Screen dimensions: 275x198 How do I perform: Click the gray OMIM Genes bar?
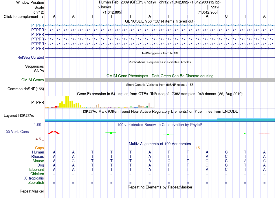[x=160, y=80]
